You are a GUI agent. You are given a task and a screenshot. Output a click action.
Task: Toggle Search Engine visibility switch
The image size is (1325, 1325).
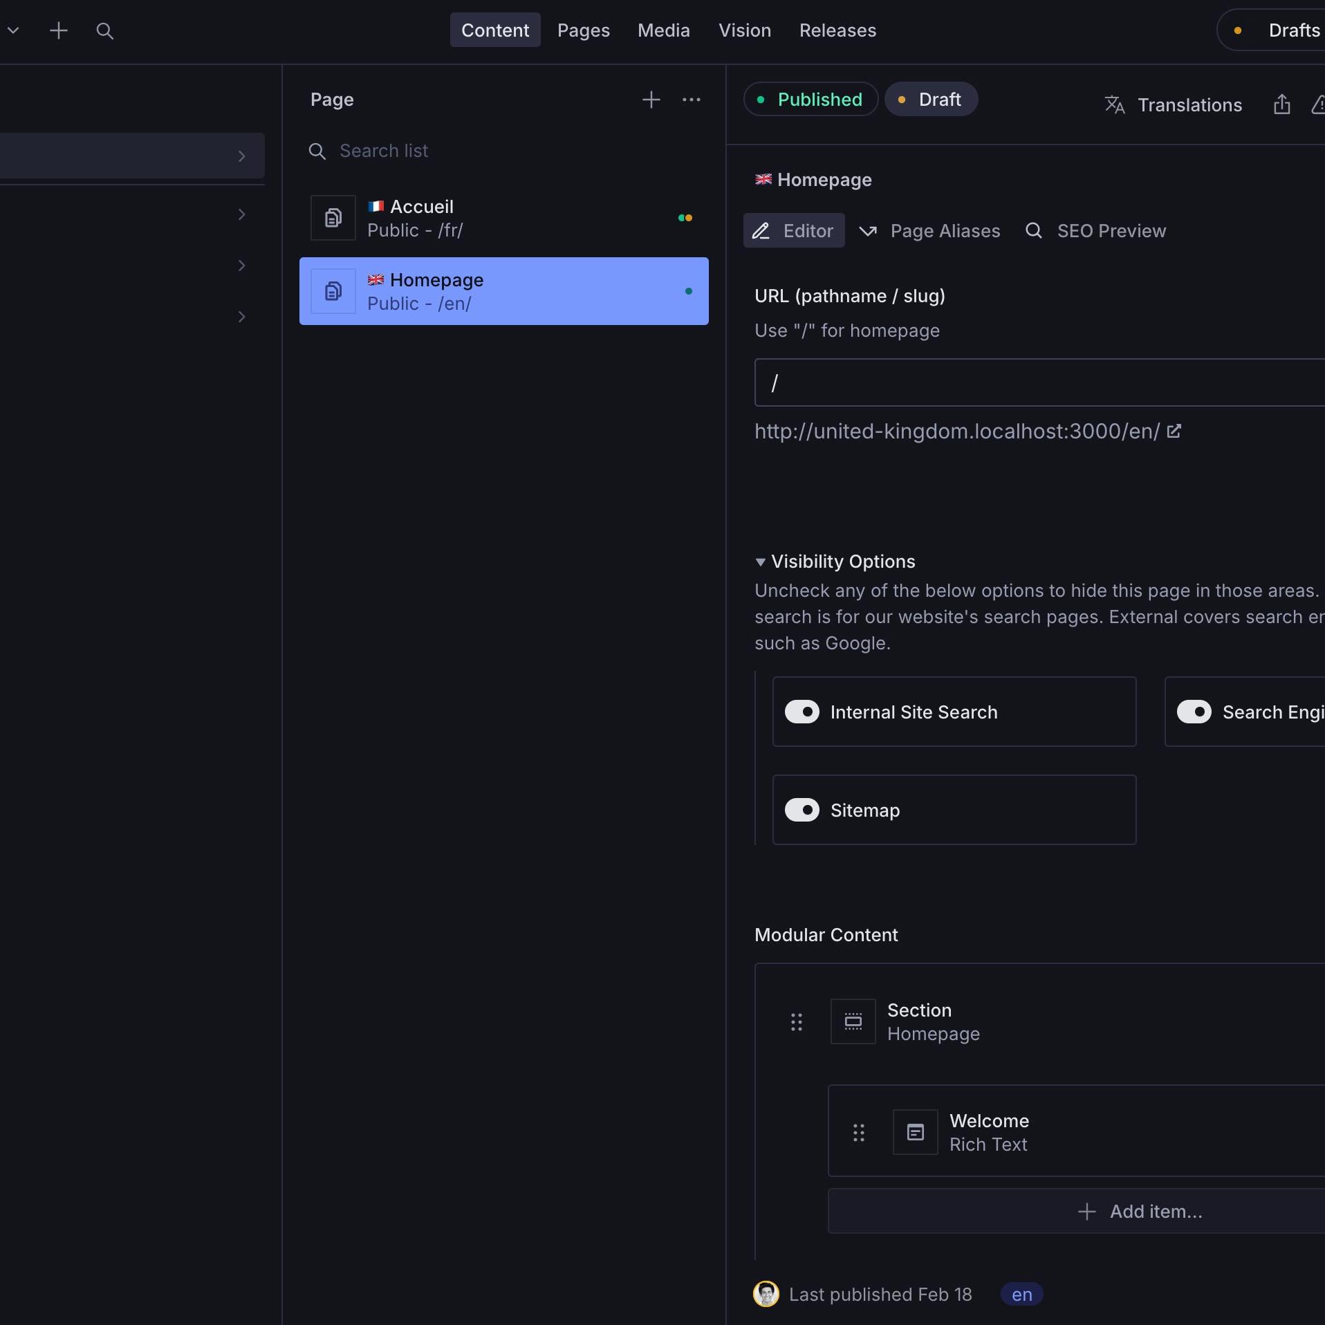(x=1194, y=712)
